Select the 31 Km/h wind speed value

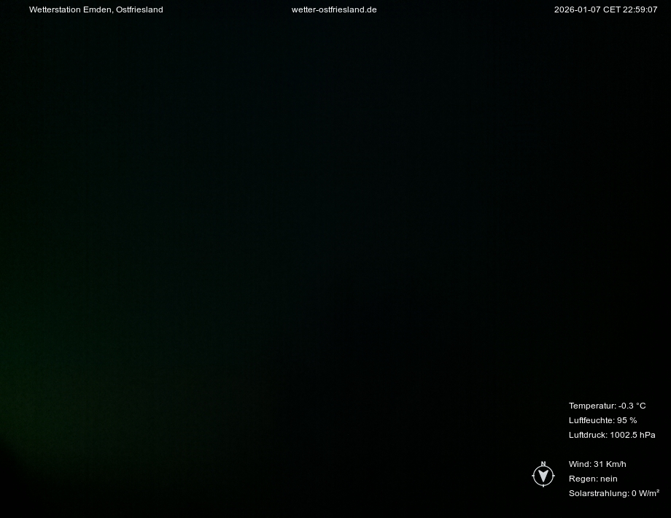pyautogui.click(x=610, y=464)
